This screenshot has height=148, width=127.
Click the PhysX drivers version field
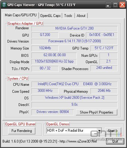click(53, 112)
